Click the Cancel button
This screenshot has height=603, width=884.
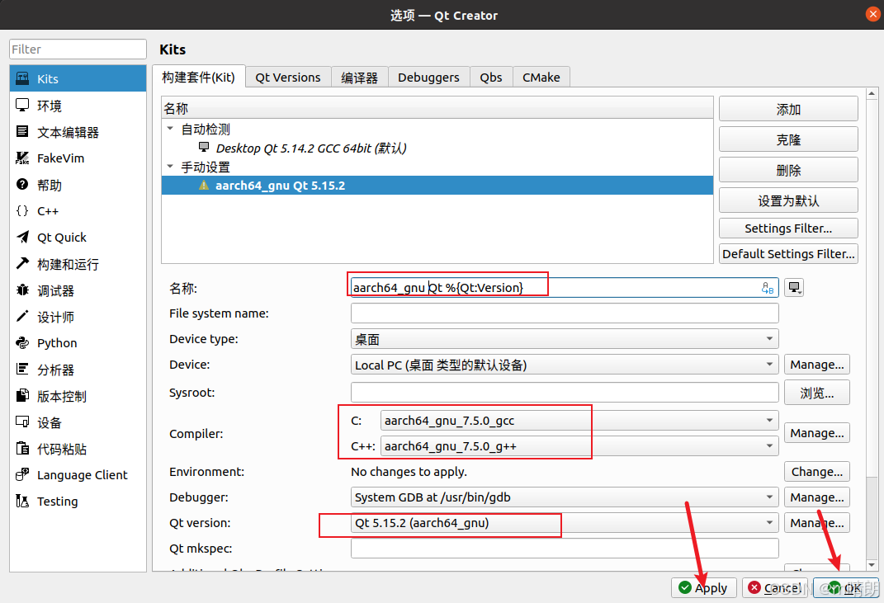click(x=775, y=588)
